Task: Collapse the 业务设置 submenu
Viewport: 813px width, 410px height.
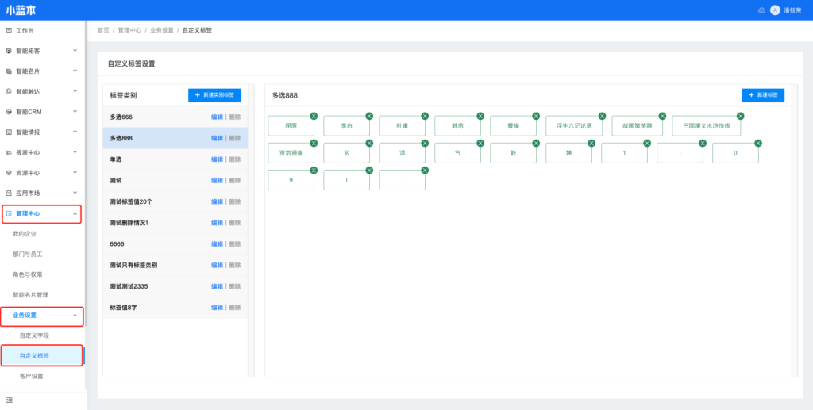Action: (75, 316)
